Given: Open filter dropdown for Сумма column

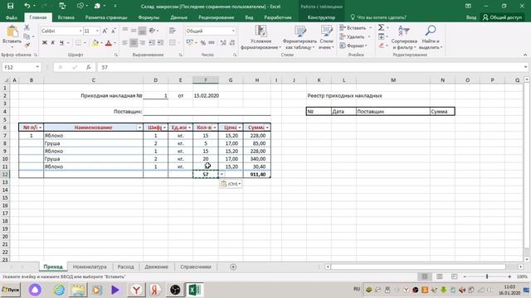Looking at the screenshot, I should coord(267,127).
